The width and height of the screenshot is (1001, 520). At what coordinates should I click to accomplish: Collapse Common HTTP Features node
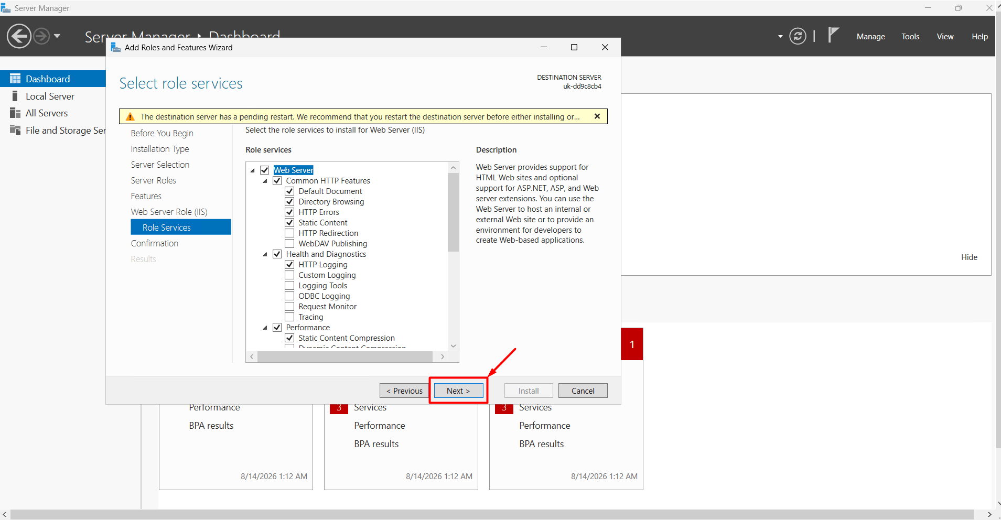pos(265,181)
